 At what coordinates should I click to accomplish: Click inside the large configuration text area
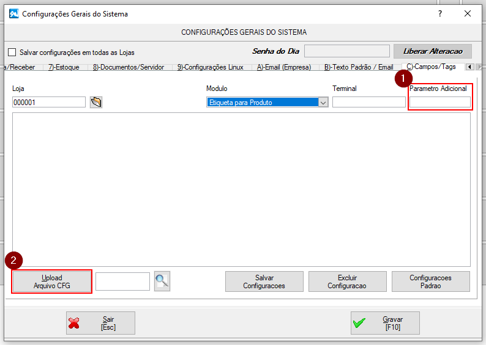point(241,189)
